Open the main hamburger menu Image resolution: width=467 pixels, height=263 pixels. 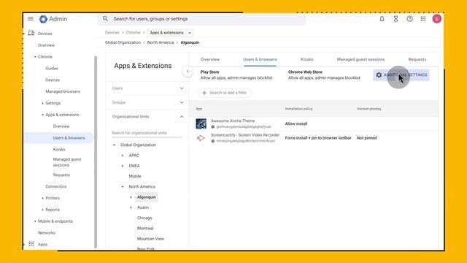pos(31,19)
